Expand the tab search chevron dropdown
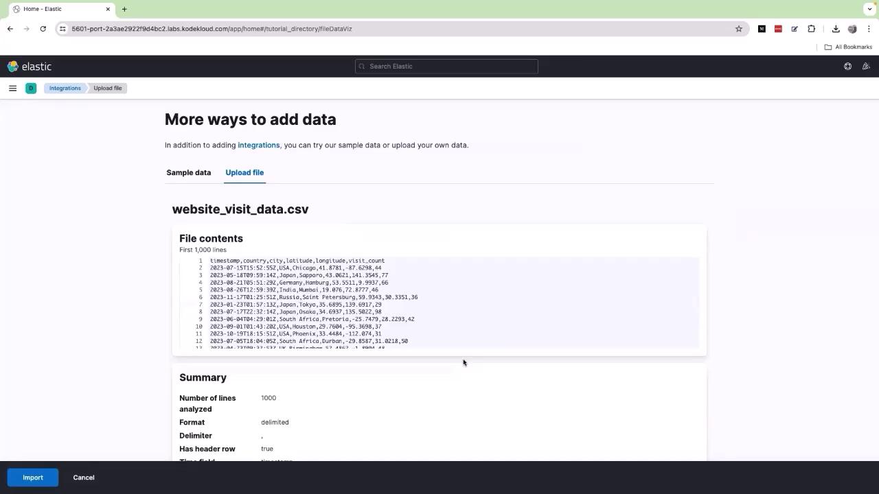The height and width of the screenshot is (494, 879). click(x=870, y=9)
